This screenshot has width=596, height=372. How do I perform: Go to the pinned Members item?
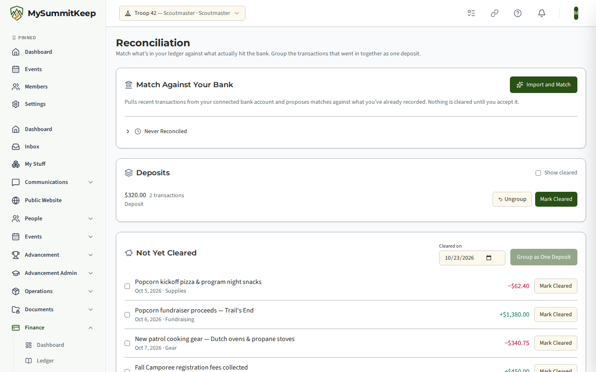point(53,86)
